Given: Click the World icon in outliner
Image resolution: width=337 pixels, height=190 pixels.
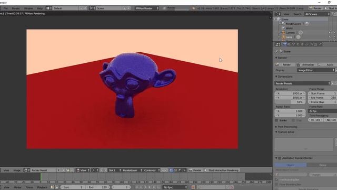Looking at the screenshot, I should 283,28.
